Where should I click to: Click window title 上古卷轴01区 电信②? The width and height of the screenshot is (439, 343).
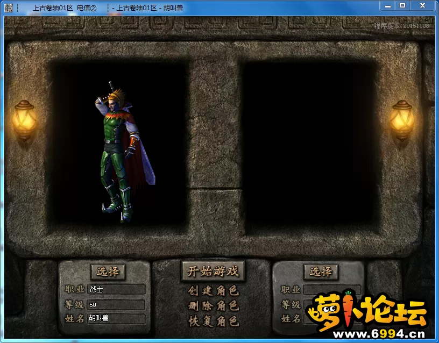(65, 8)
